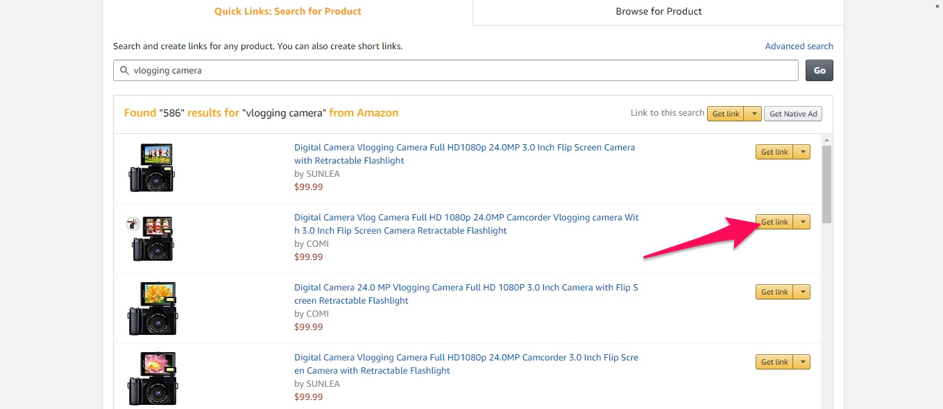
Task: Click the Get Native Ad button
Action: coord(793,114)
